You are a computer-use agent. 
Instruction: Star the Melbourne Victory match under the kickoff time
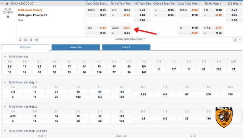coord(8,16)
